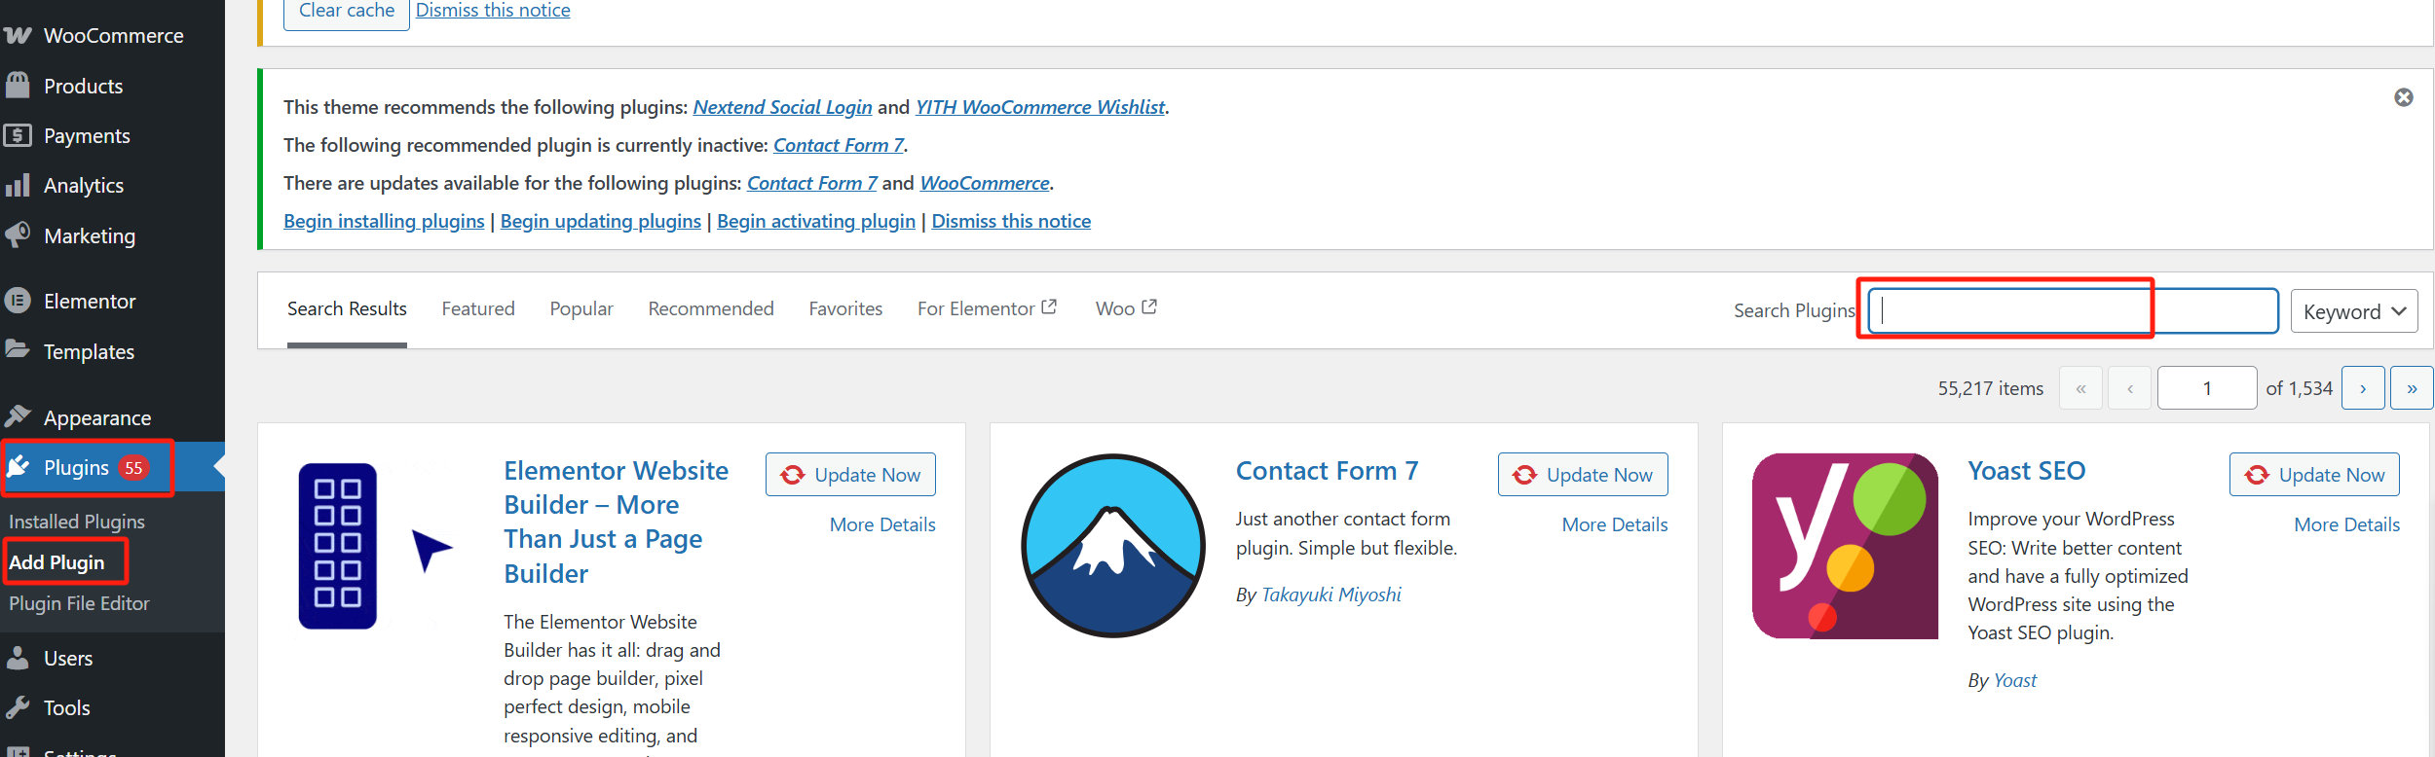This screenshot has height=757, width=2435.
Task: Open Add Plugin submenu item
Action: point(56,562)
